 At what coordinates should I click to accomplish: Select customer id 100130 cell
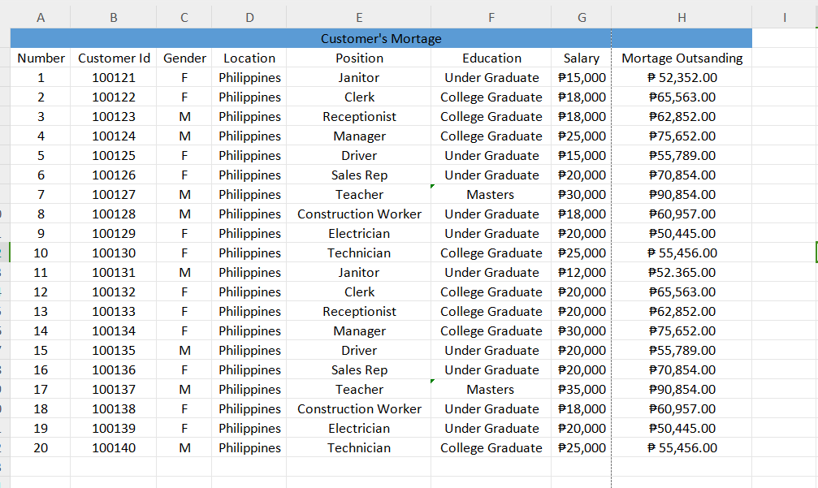[x=114, y=253]
